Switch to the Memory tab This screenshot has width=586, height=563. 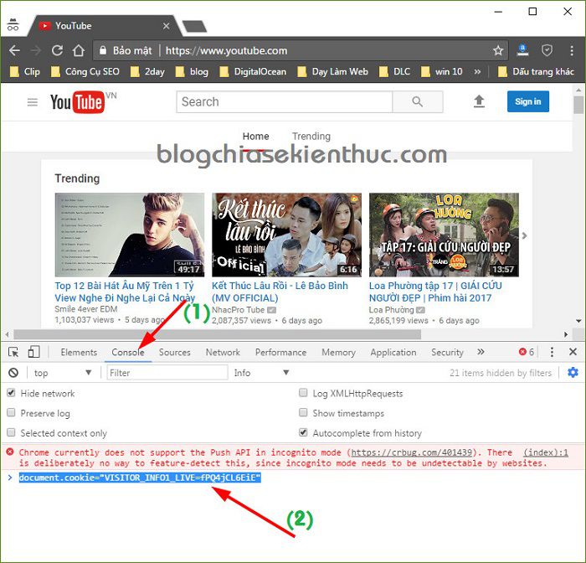click(x=338, y=353)
